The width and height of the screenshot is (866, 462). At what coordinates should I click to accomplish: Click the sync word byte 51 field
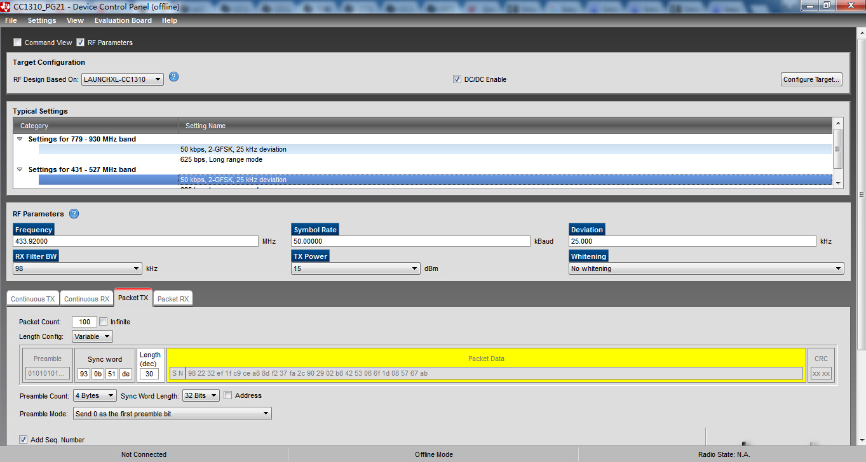[x=112, y=374]
